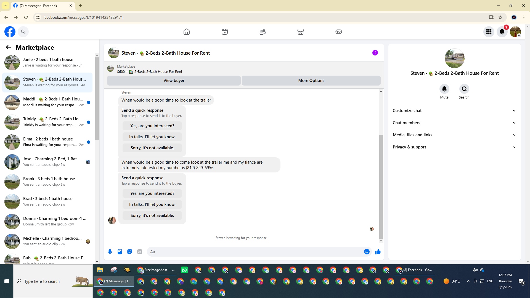Open Brad 3 beds 1 bath house chat
The width and height of the screenshot is (530, 298).
[x=47, y=201]
